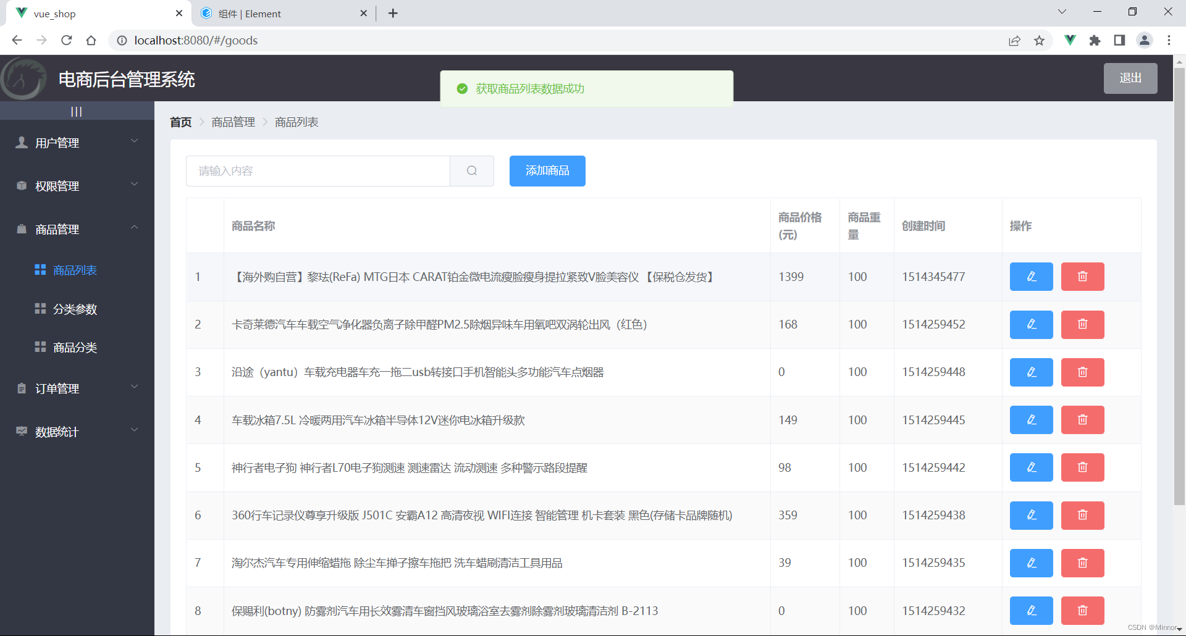Collapse sidebar with the ||| toggle
Viewport: 1186px width, 636px height.
[77, 111]
